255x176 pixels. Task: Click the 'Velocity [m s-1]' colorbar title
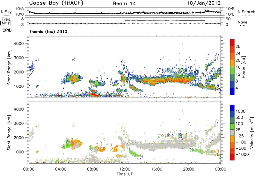click(252, 132)
